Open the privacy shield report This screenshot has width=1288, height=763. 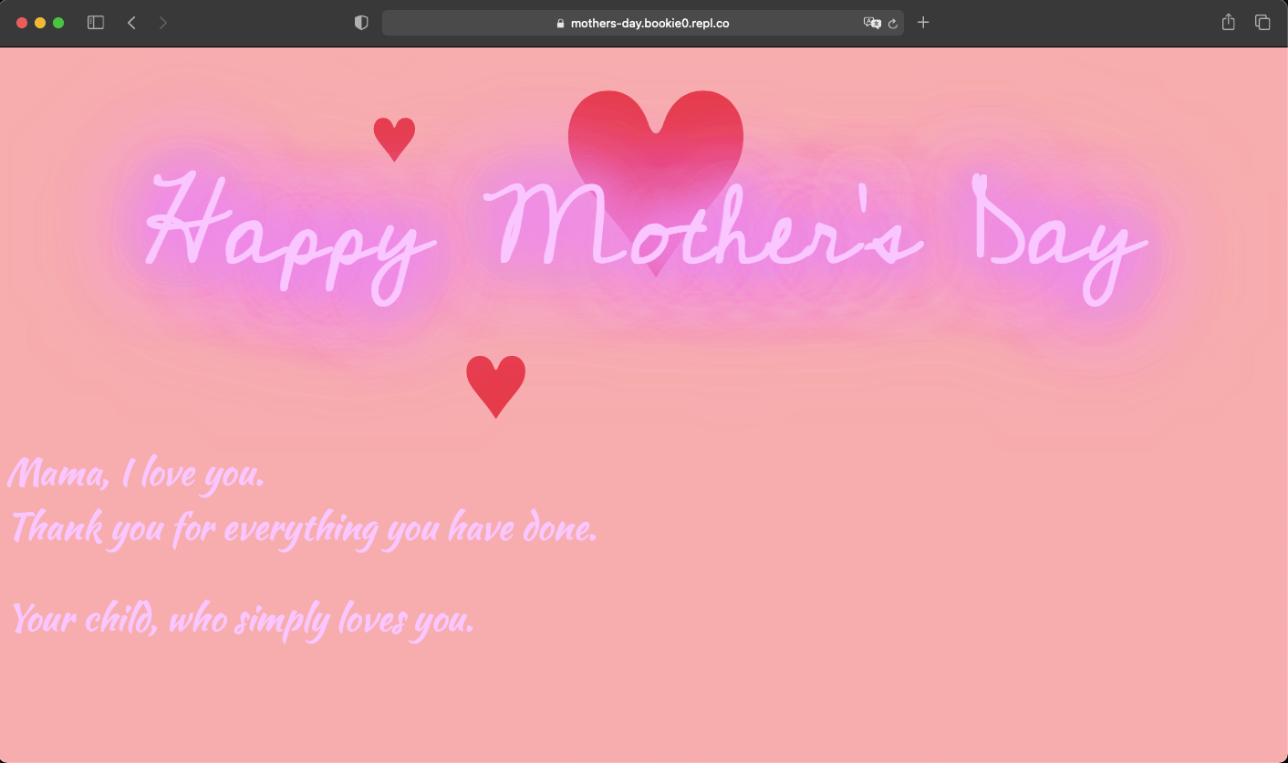point(361,22)
